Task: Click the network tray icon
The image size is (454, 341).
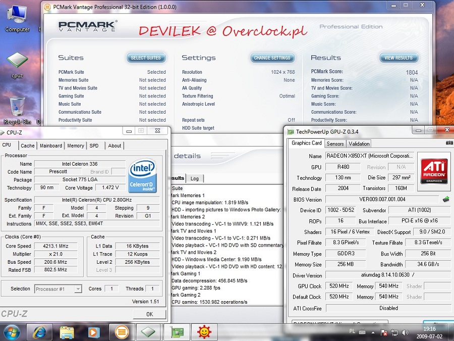Action: pyautogui.click(x=394, y=332)
